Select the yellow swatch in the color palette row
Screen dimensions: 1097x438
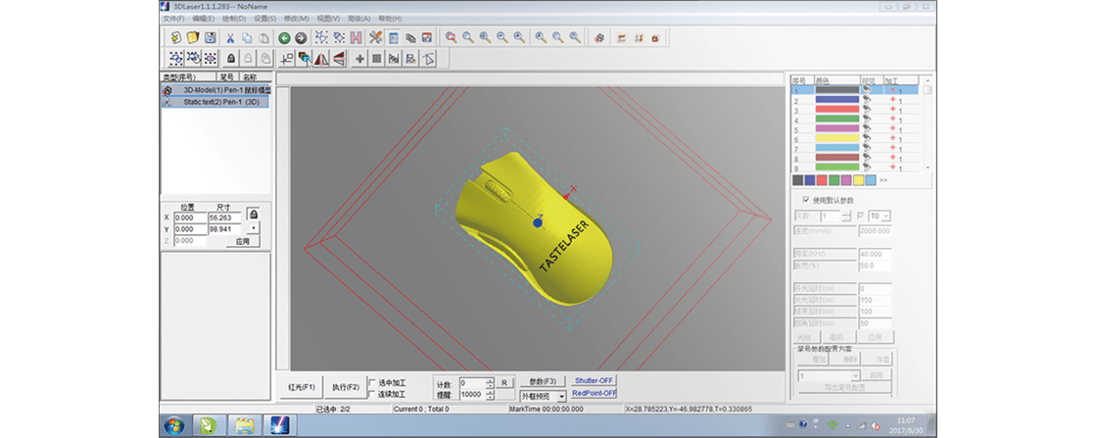[858, 180]
